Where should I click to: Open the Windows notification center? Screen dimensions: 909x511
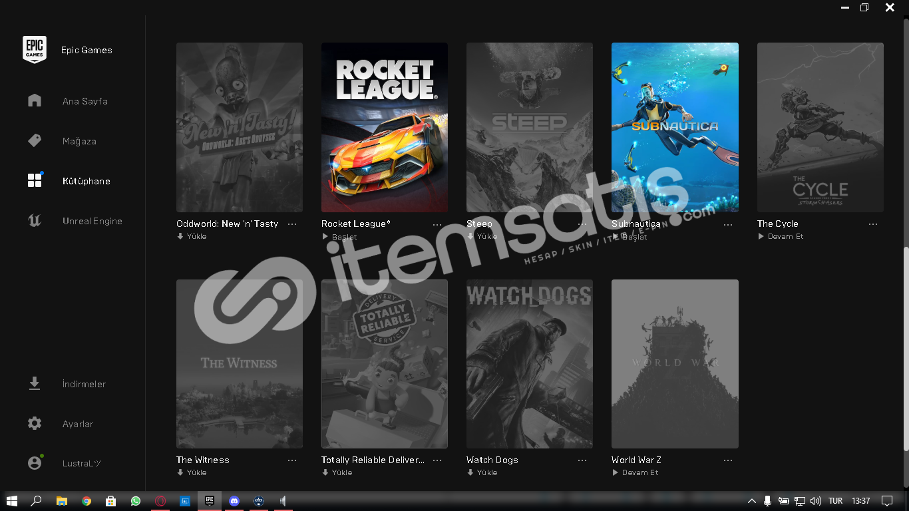887,501
